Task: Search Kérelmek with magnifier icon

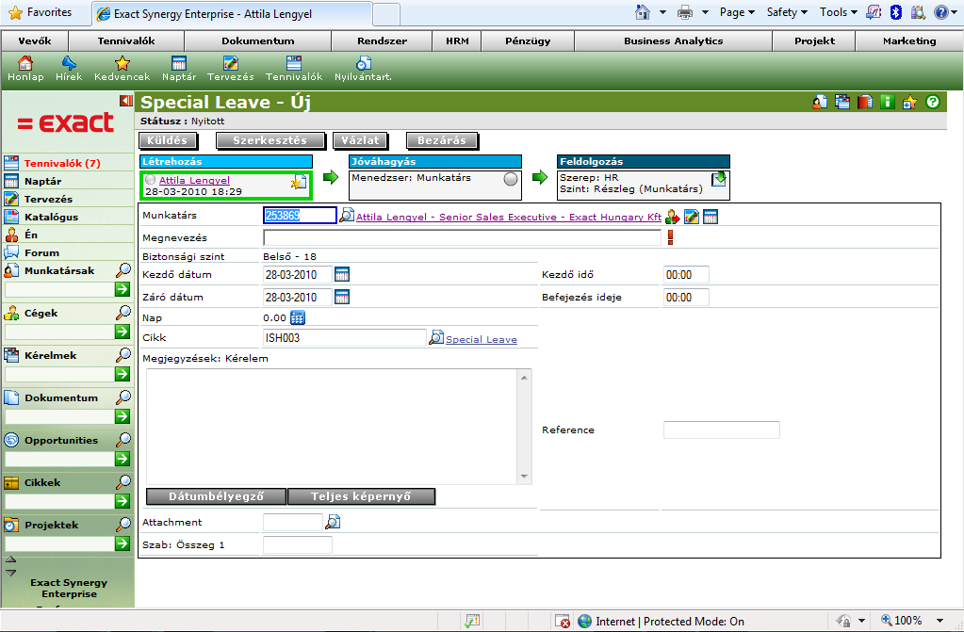Action: (123, 355)
